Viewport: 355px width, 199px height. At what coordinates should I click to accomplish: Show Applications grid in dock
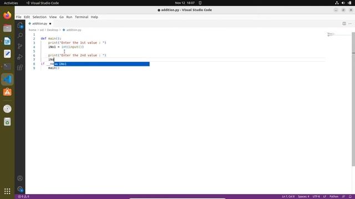pos(7,191)
